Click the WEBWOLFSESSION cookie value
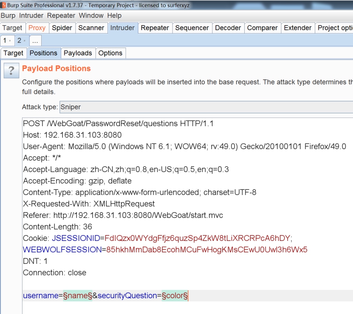353x314 pixels. (x=207, y=250)
